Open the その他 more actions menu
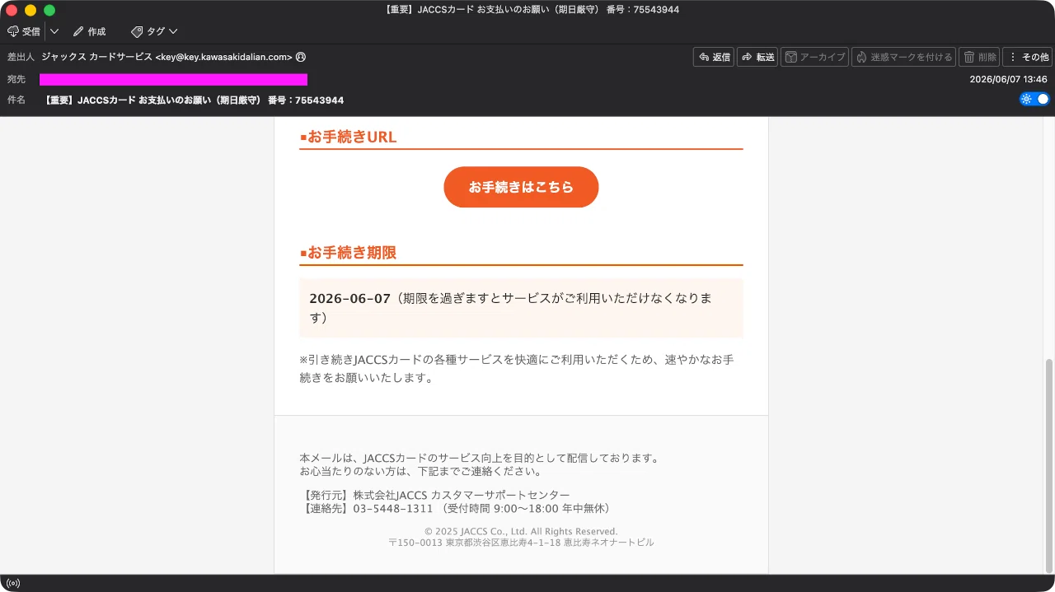 coord(1027,57)
